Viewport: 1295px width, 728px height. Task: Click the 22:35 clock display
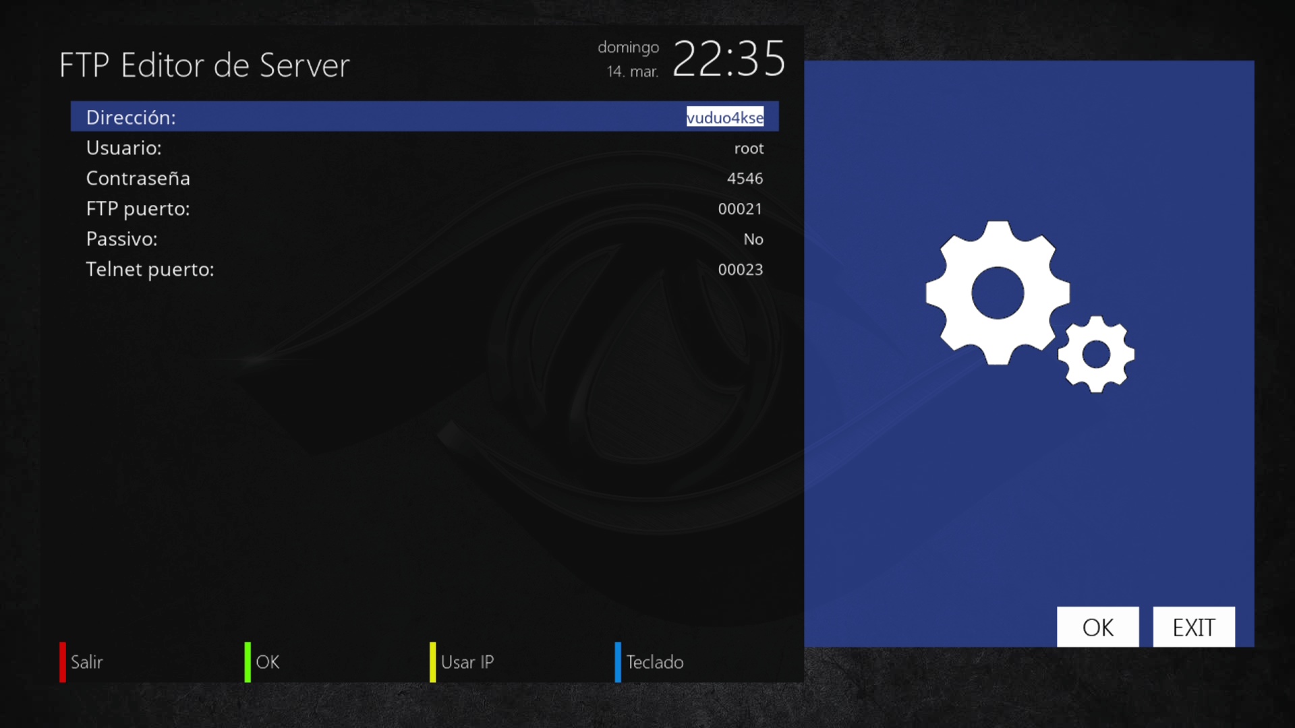coord(728,59)
